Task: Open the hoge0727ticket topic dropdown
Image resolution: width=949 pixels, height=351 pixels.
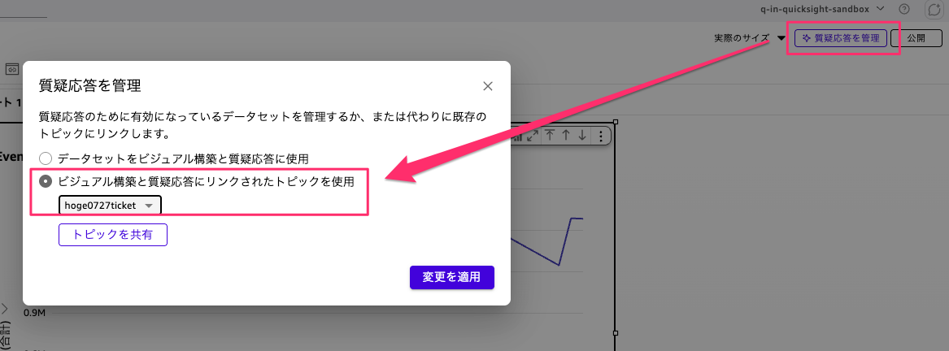Action: (x=110, y=206)
